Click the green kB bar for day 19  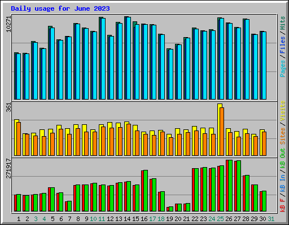(171, 209)
